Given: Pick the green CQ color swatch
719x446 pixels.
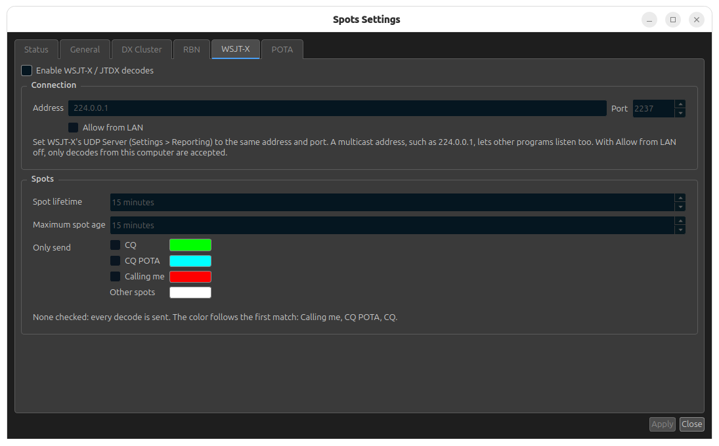Looking at the screenshot, I should point(190,245).
